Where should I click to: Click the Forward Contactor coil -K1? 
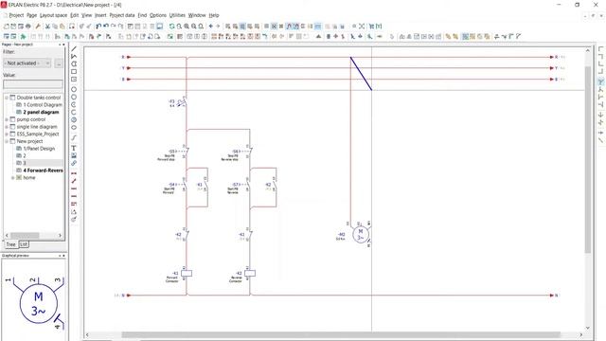coord(187,274)
